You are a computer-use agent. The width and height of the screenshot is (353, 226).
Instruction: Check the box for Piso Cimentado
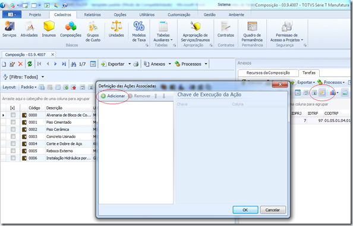(x=13, y=122)
